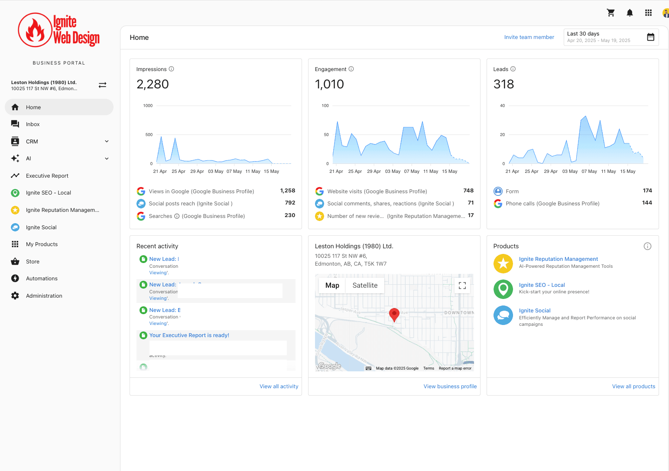Open the notifications bell
The height and width of the screenshot is (471, 669).
(630, 13)
